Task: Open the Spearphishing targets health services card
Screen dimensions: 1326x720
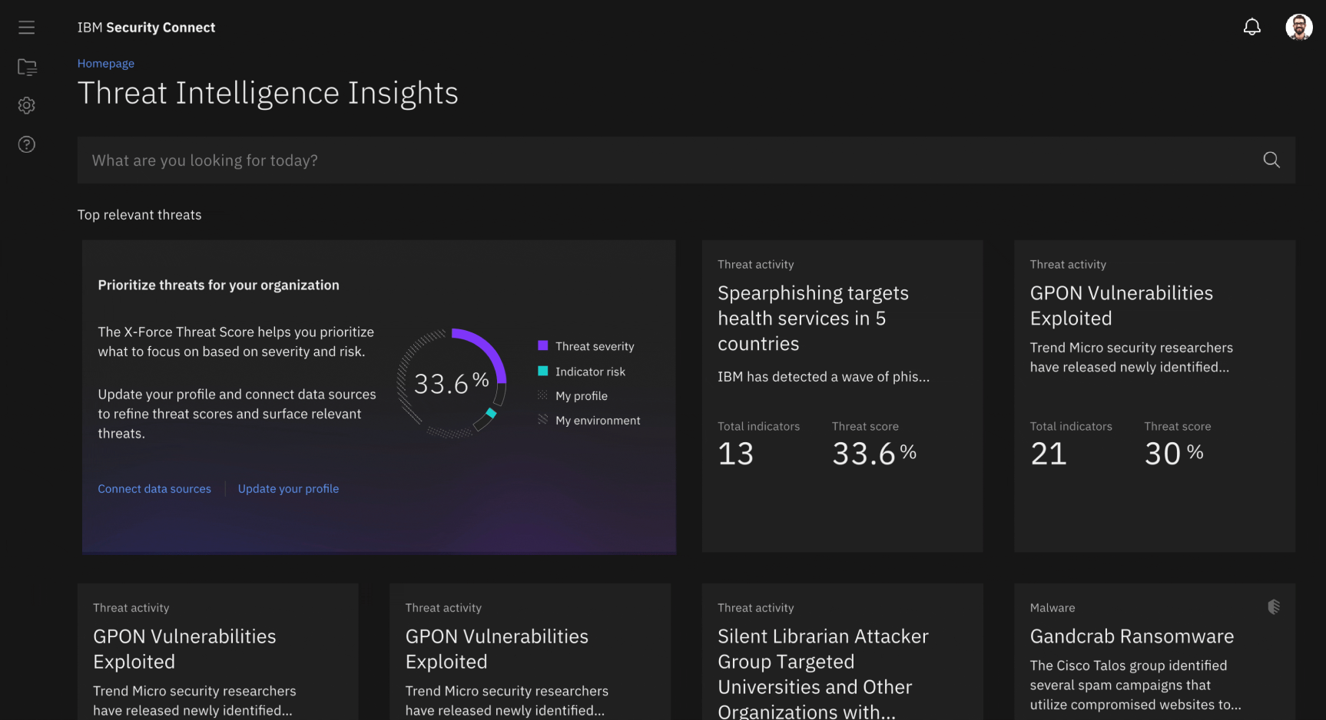Action: pyautogui.click(x=842, y=396)
